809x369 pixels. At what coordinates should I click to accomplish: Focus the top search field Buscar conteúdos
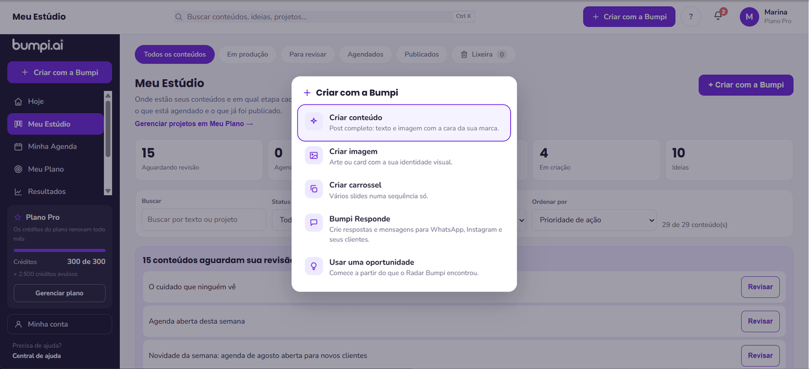coord(325,17)
